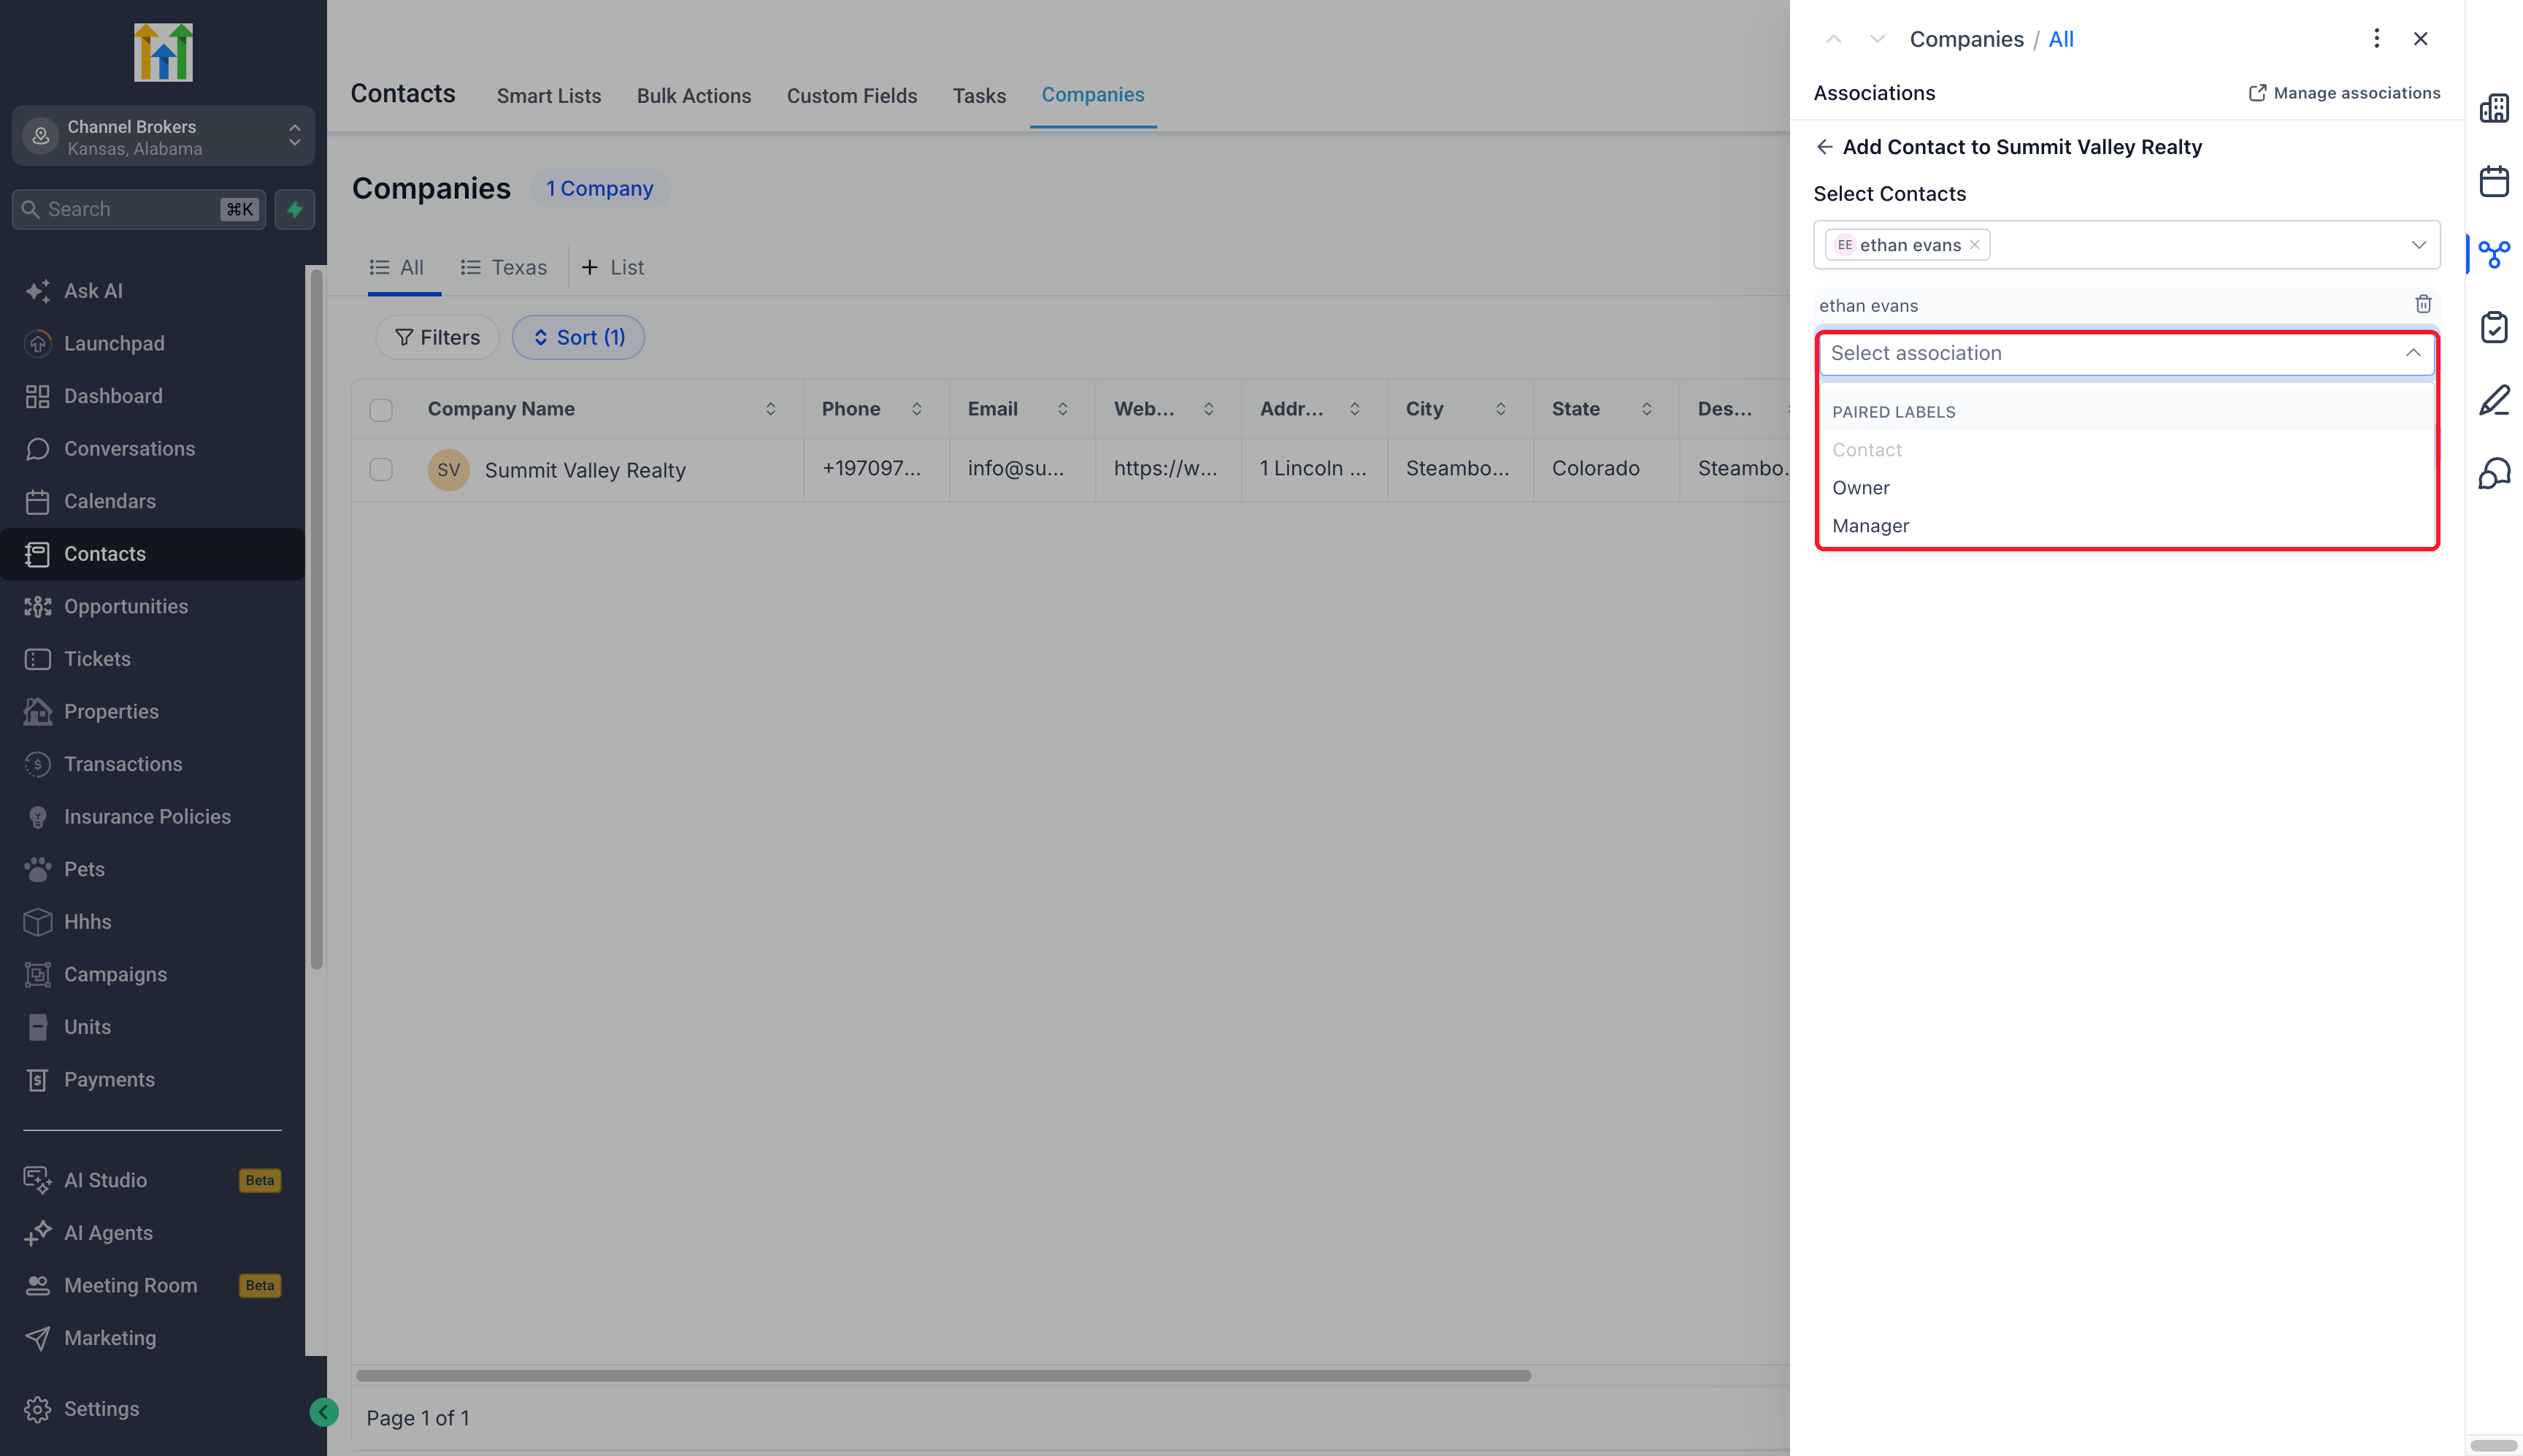Sort by Company Name column arrows
2523x1456 pixels.
771,409
